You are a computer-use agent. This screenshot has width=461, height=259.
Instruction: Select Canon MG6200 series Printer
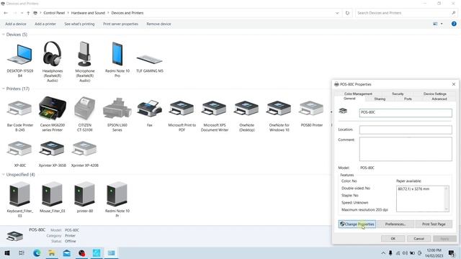[53, 114]
